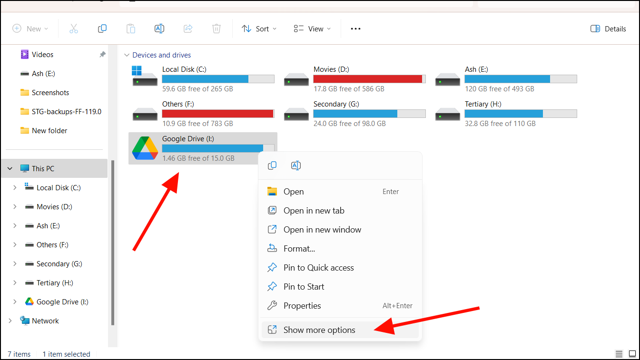The height and width of the screenshot is (360, 640).
Task: Share the selection using the toolbar Share icon
Action: click(188, 29)
